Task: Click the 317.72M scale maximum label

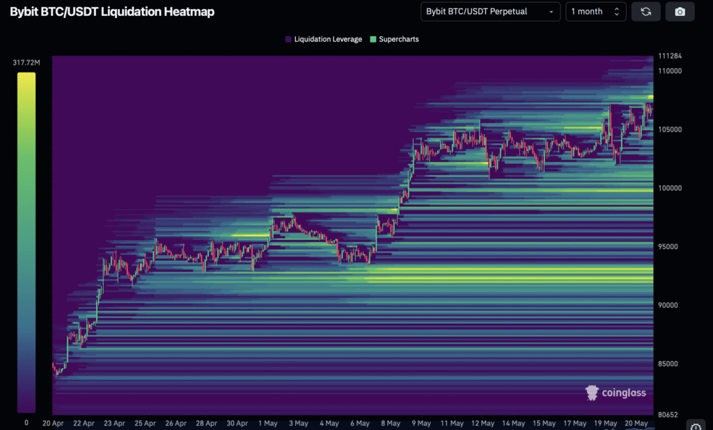Action: pos(26,62)
